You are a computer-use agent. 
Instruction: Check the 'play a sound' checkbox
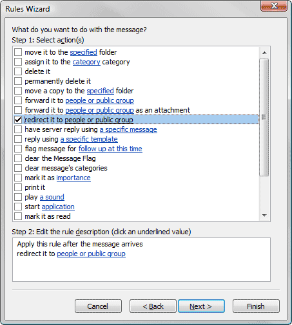click(18, 197)
